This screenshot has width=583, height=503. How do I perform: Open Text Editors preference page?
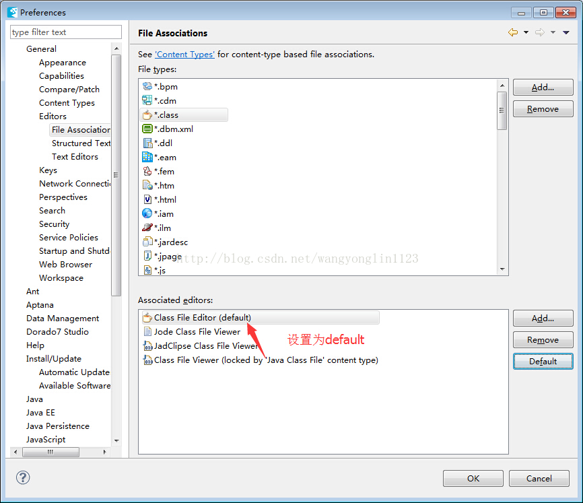75,157
